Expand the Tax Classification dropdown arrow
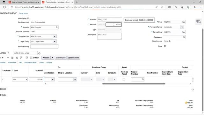Screen dimensions: 204x115 53,80
